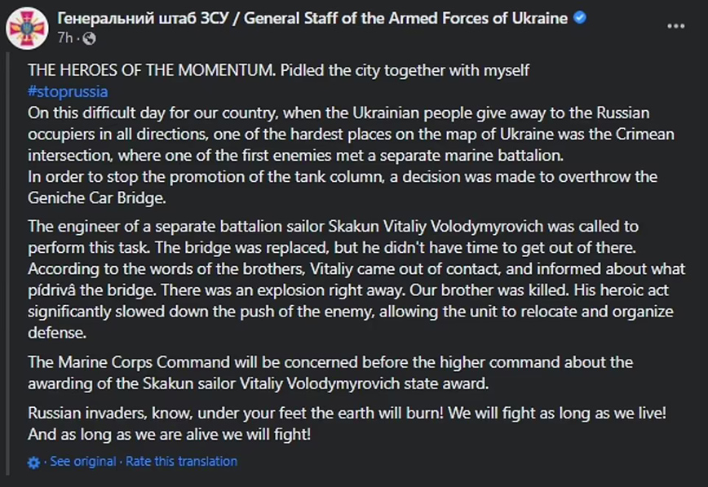
Task: Open the General Staff of Ukraine page name
Action: (x=312, y=19)
